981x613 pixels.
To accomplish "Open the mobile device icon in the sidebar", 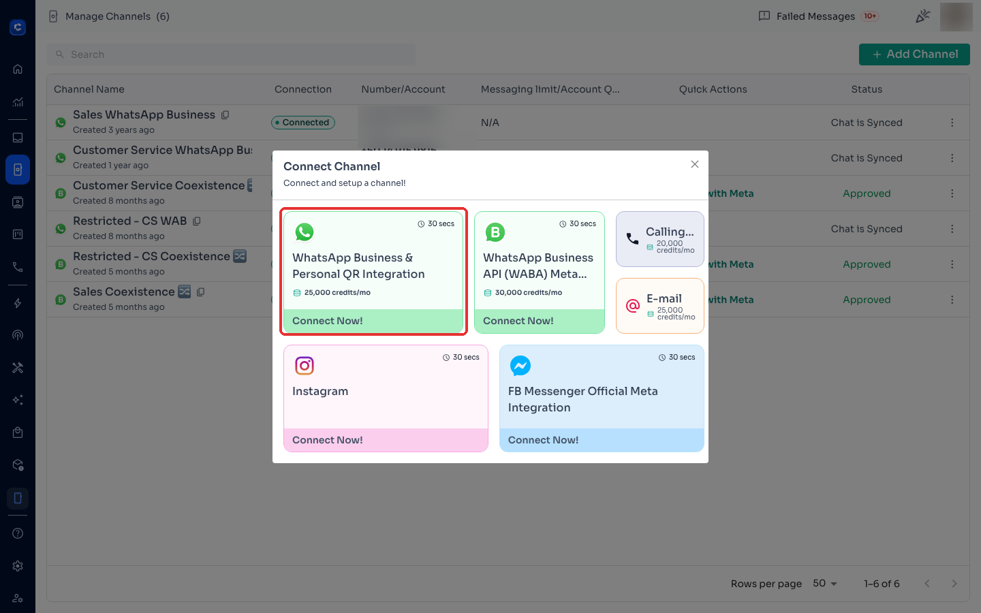I will (x=18, y=499).
